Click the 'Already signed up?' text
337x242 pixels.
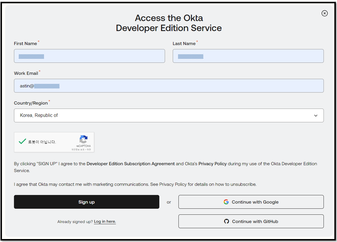[x=75, y=222]
